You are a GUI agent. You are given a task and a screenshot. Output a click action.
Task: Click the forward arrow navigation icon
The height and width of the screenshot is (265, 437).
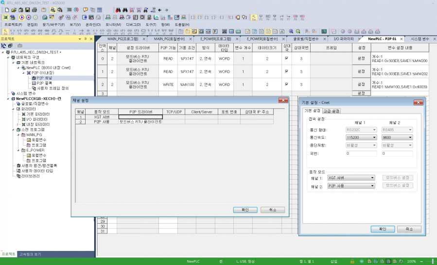pos(166,10)
